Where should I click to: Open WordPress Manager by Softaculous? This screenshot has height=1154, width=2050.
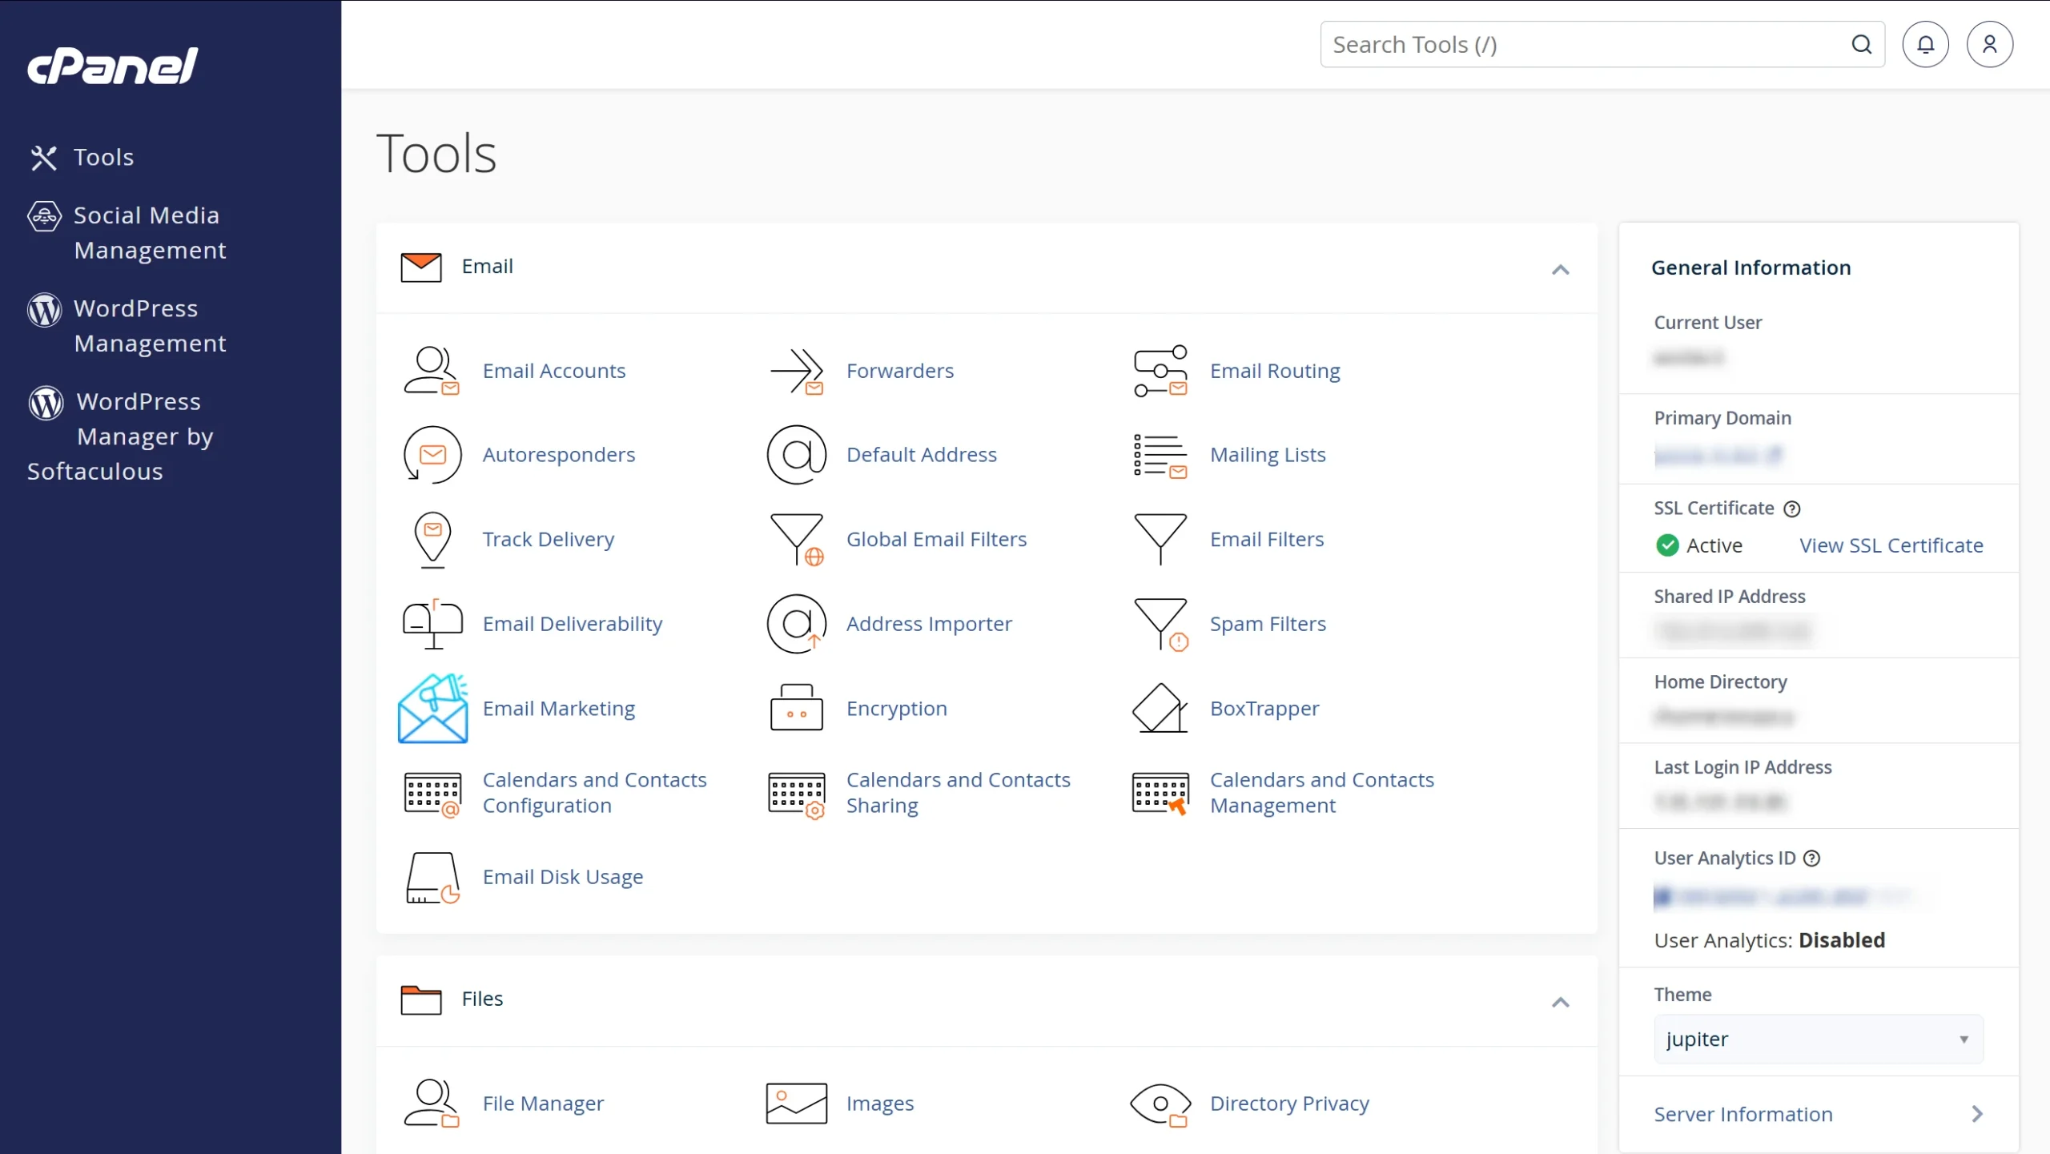click(121, 436)
